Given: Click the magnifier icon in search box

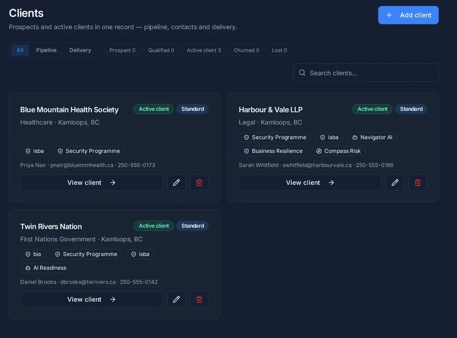Looking at the screenshot, I should pos(302,73).
